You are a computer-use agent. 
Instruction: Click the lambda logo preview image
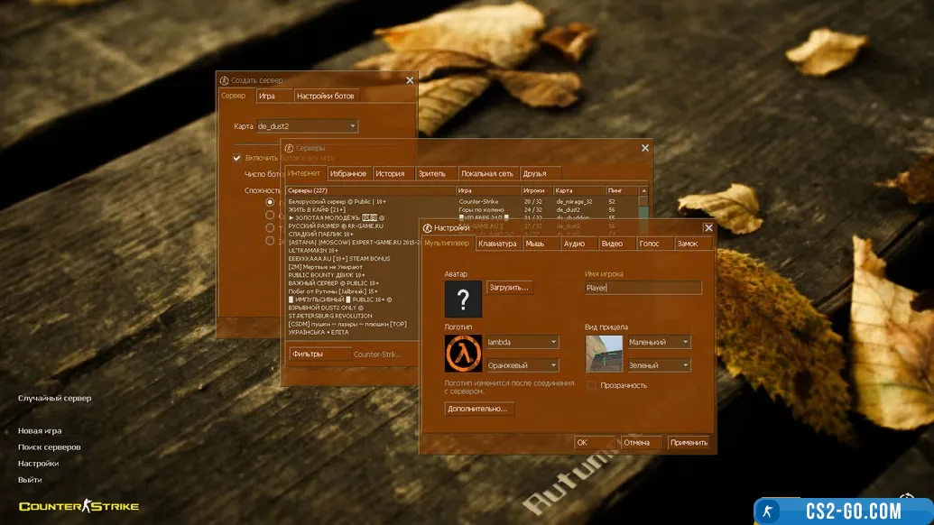(463, 353)
